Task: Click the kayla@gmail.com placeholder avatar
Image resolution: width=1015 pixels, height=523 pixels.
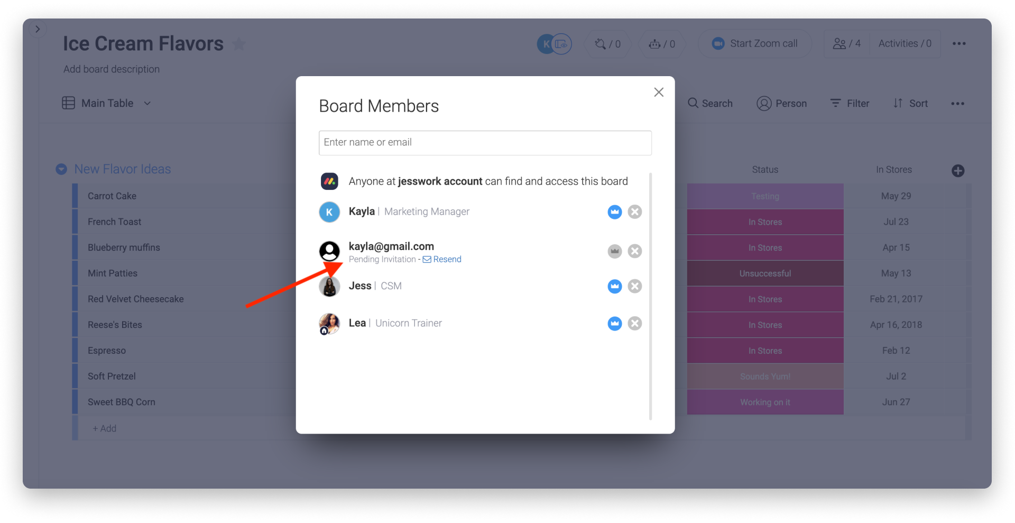Action: coord(329,251)
